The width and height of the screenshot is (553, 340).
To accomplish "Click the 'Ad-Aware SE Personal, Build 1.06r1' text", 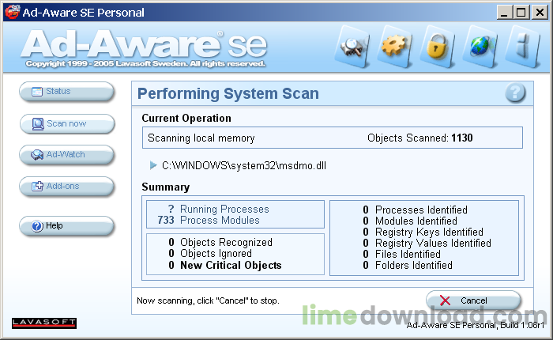I will pos(476,325).
